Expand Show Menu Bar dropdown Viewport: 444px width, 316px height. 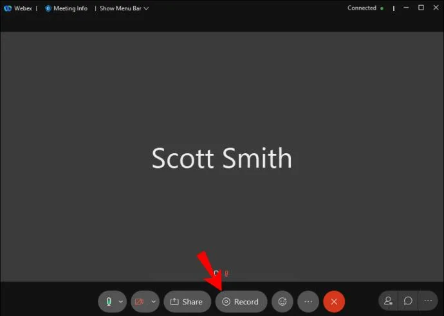click(x=124, y=8)
